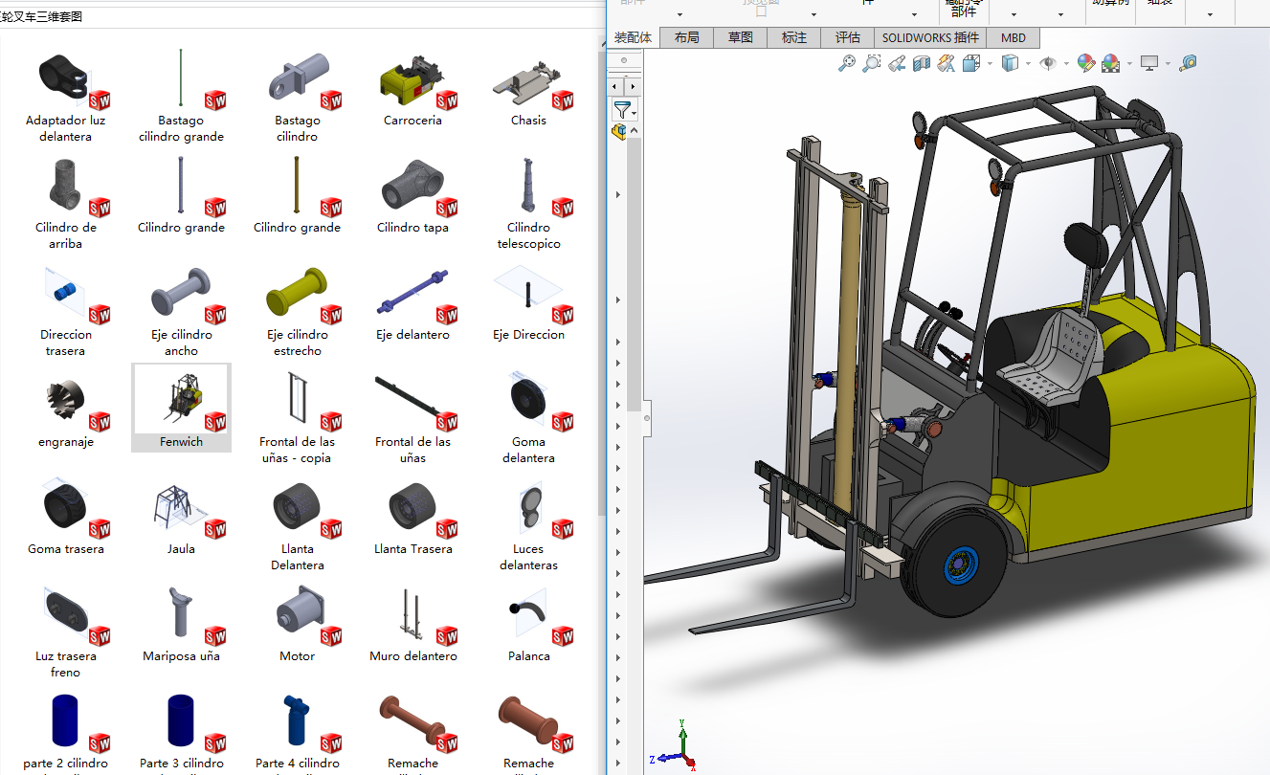Switch to the 评估 tab
This screenshot has width=1270, height=775.
click(847, 37)
